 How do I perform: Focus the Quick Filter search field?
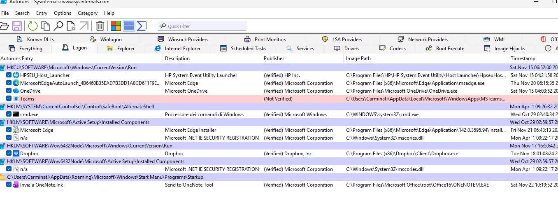pos(202,26)
